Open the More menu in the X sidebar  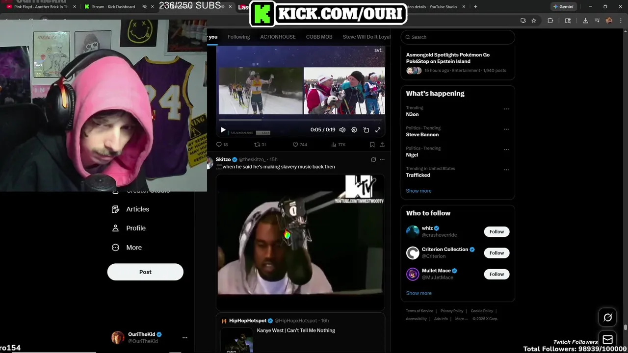127,248
